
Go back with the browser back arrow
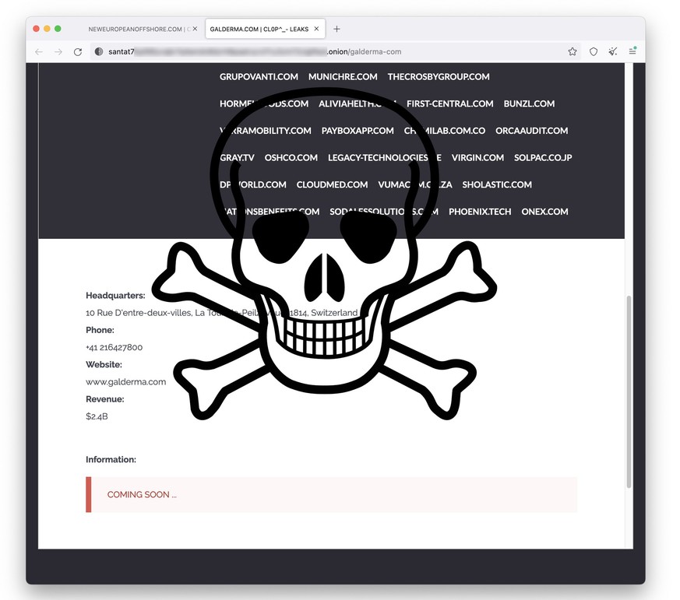pos(39,52)
